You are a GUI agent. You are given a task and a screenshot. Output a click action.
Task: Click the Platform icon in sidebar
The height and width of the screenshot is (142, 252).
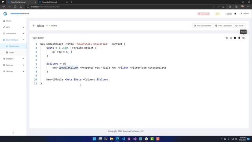point(4,59)
